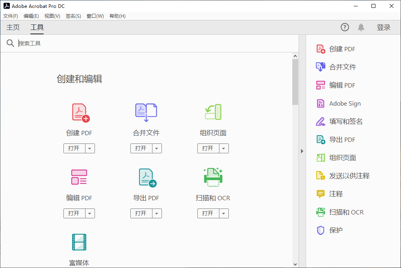401x268 pixels.
Task: Open notifications bell icon
Action: [x=361, y=27]
